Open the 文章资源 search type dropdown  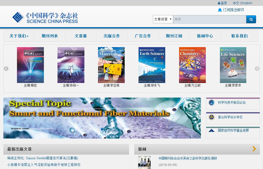163,19
